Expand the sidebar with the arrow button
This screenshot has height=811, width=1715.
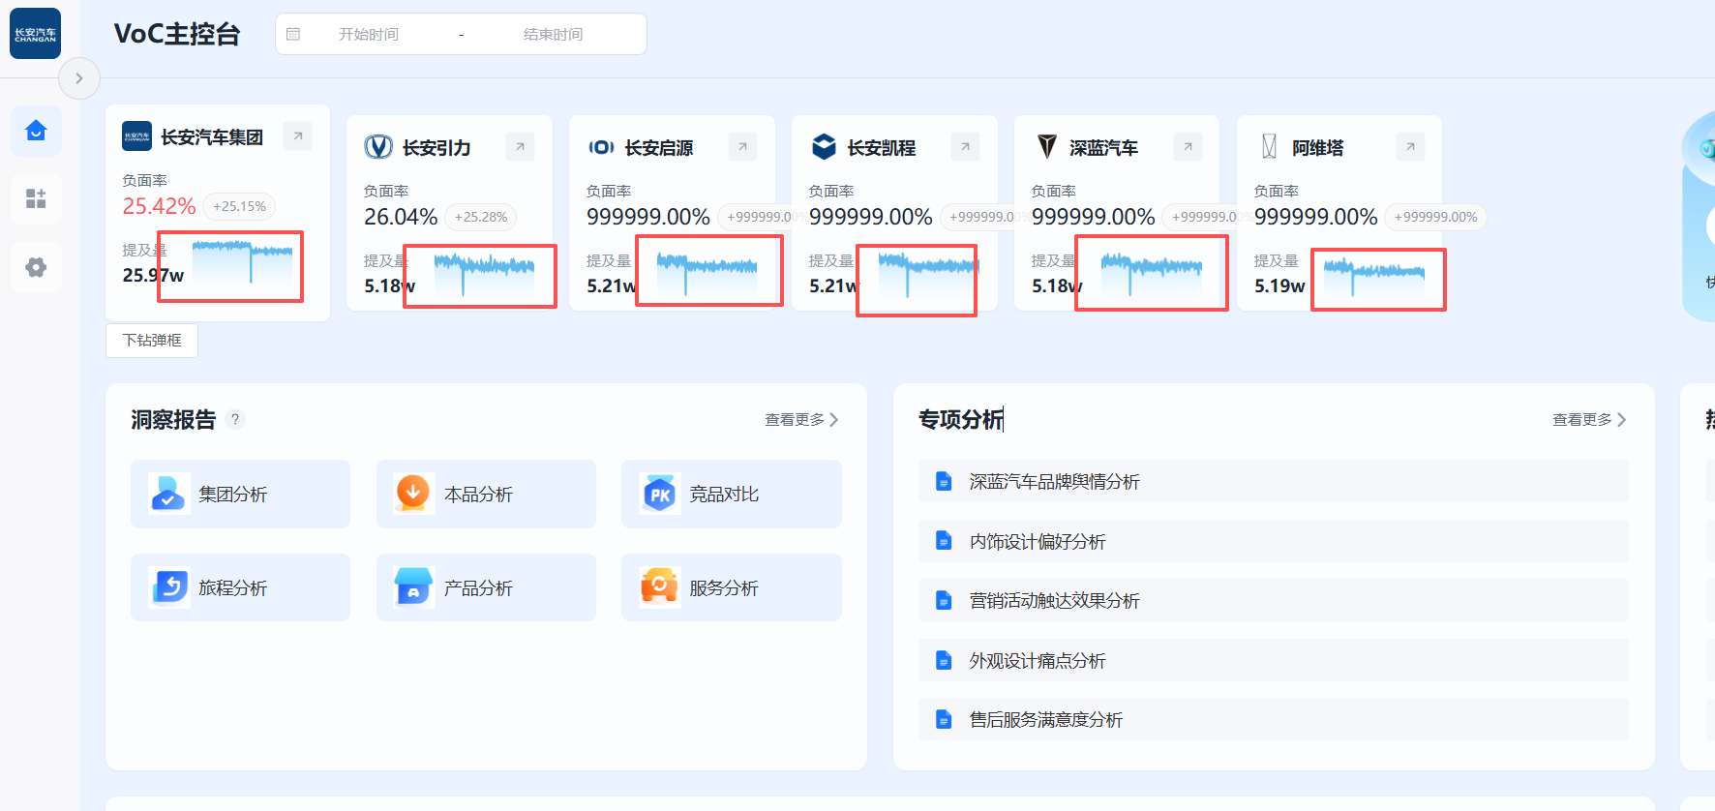[79, 78]
